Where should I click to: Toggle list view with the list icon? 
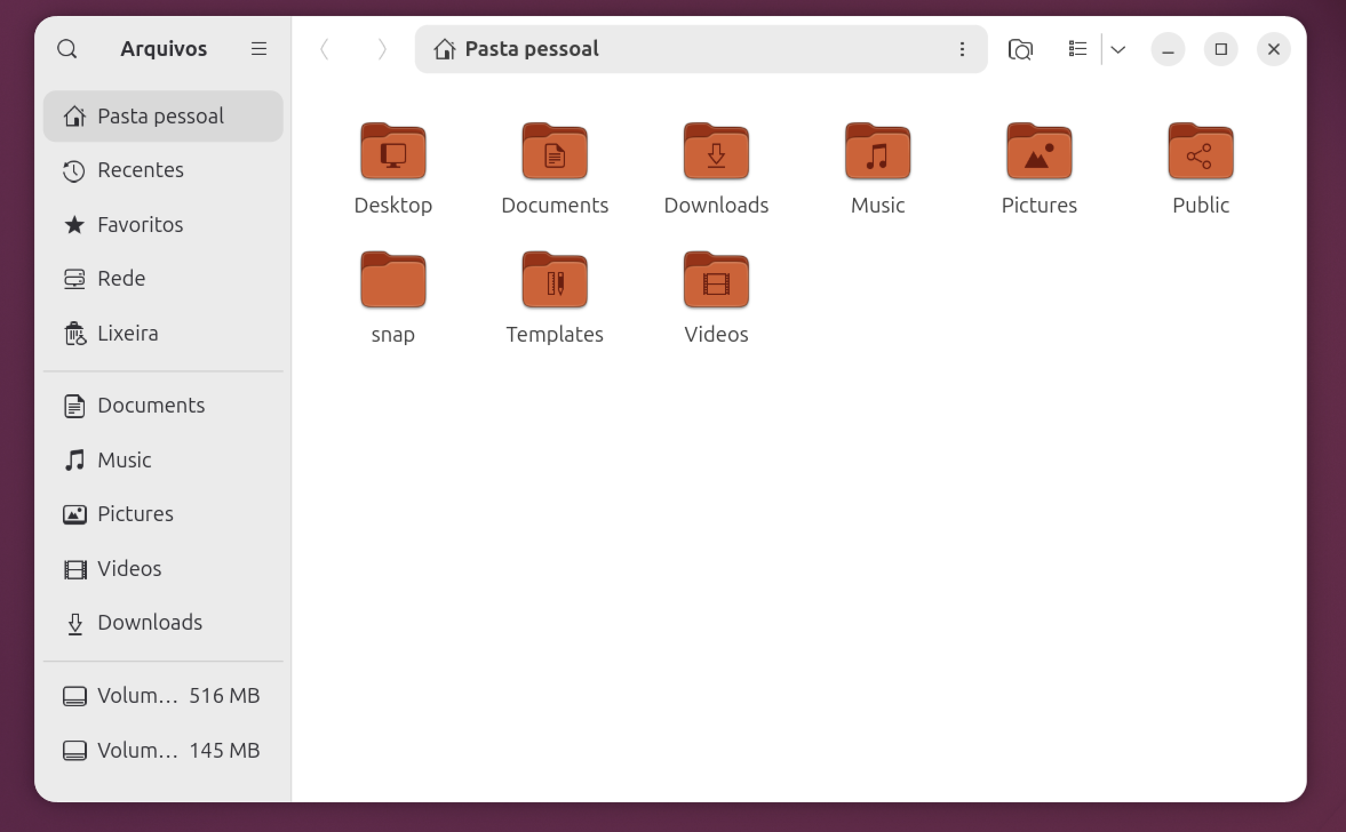[1078, 49]
